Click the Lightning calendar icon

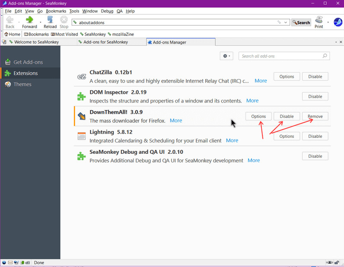click(x=82, y=136)
